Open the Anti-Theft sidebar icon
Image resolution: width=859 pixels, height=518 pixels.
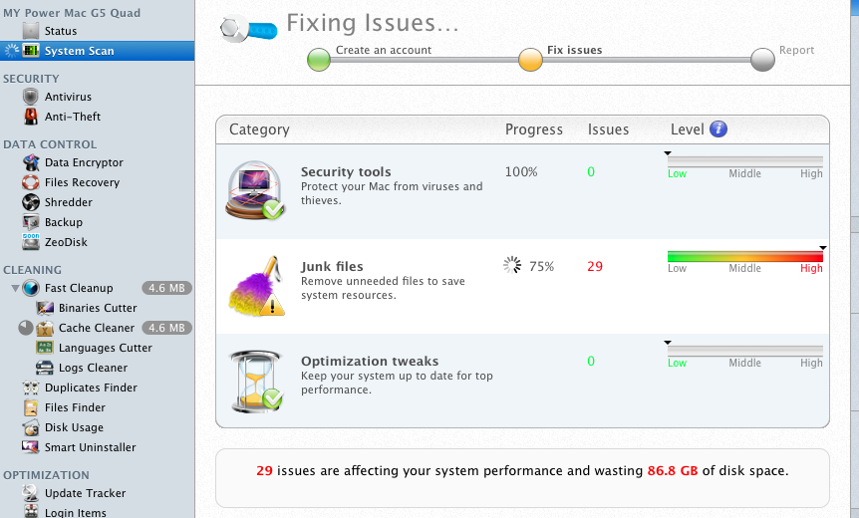[x=29, y=117]
